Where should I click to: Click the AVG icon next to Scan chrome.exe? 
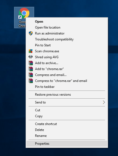click(x=31, y=51)
